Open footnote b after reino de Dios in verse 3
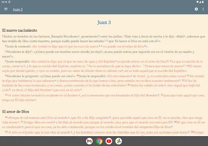The height and width of the screenshot is (146, 208). pos(145,46)
